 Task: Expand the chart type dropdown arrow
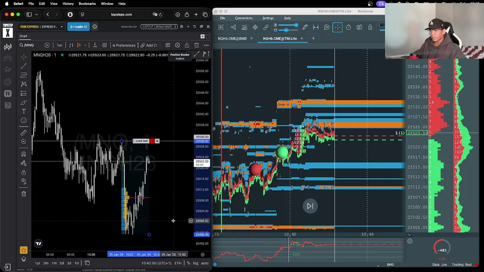85,45
